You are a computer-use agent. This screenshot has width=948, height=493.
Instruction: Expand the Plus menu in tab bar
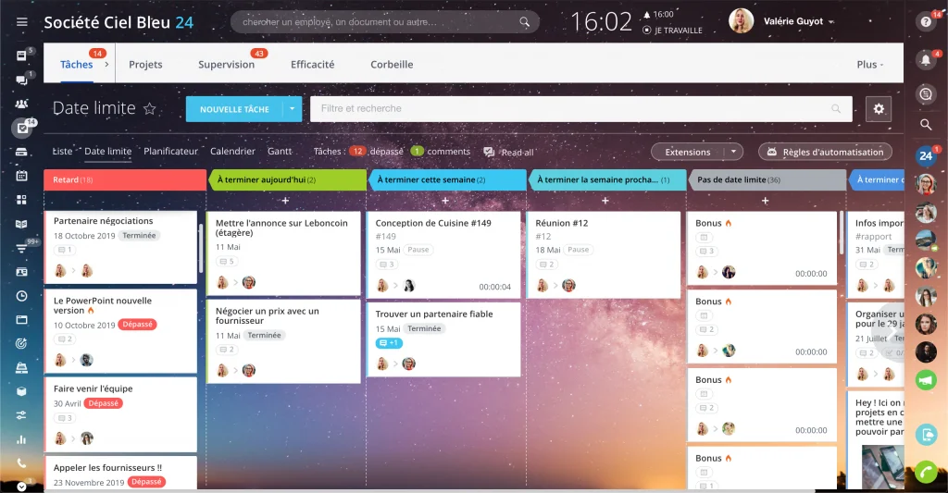coord(869,65)
